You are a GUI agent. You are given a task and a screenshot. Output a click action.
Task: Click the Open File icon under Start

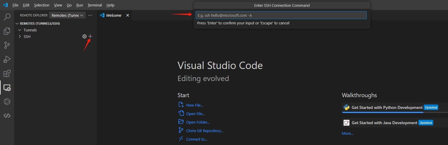pos(181,113)
